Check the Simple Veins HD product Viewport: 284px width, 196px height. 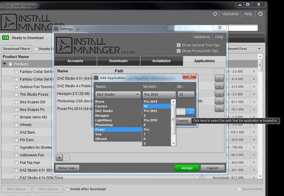point(16,117)
